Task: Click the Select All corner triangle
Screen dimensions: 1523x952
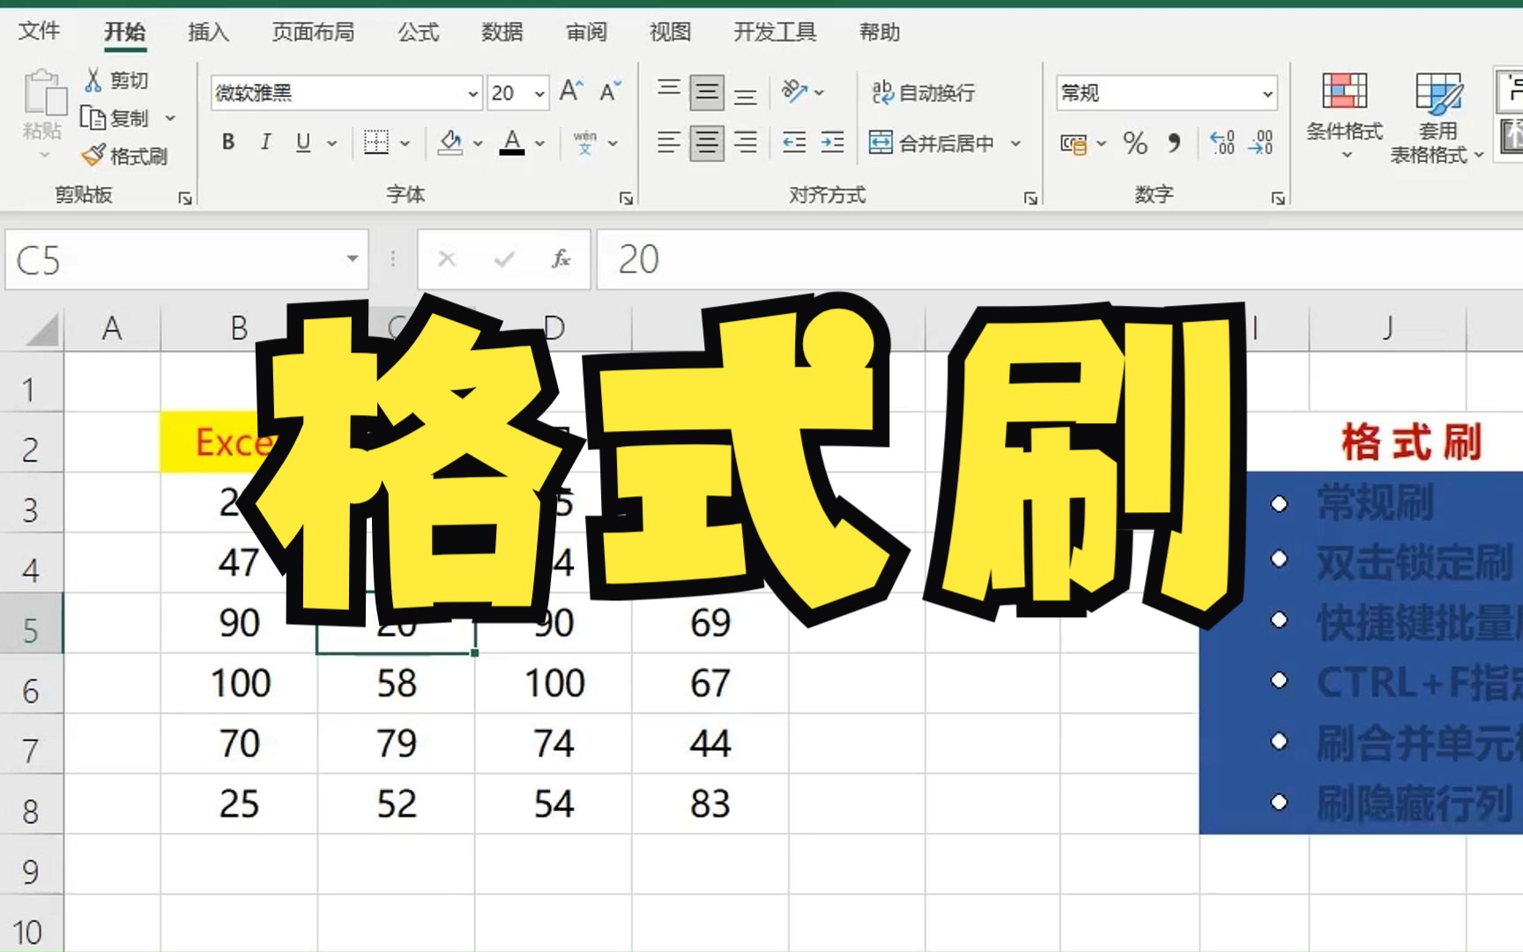Action: pyautogui.click(x=42, y=329)
